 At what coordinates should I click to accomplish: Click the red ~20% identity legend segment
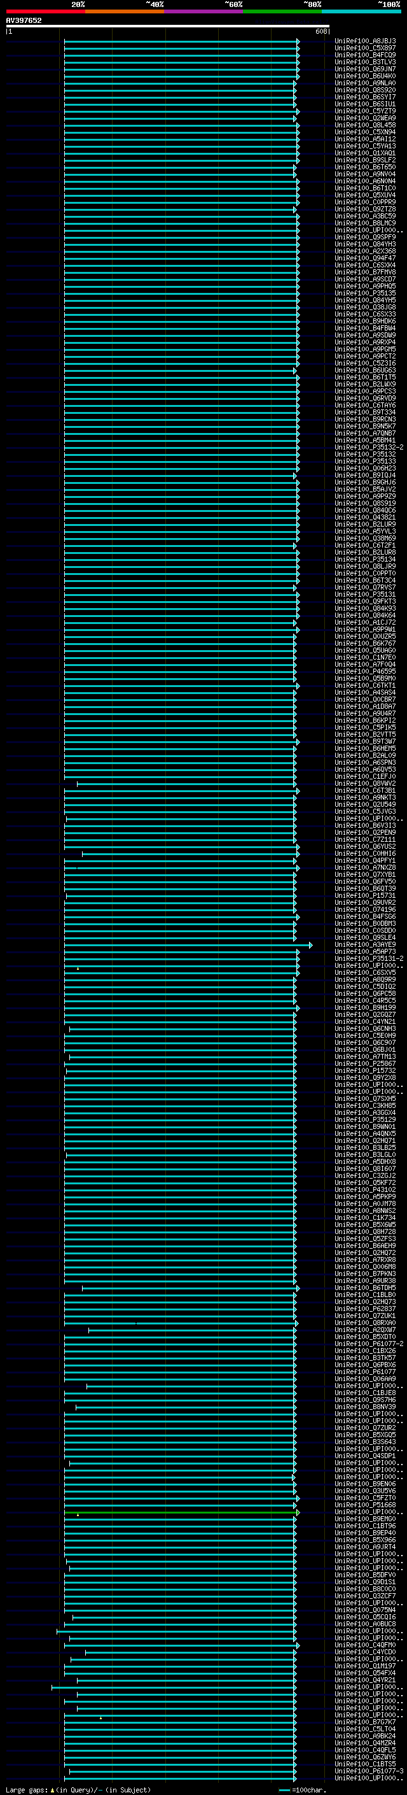[46, 11]
